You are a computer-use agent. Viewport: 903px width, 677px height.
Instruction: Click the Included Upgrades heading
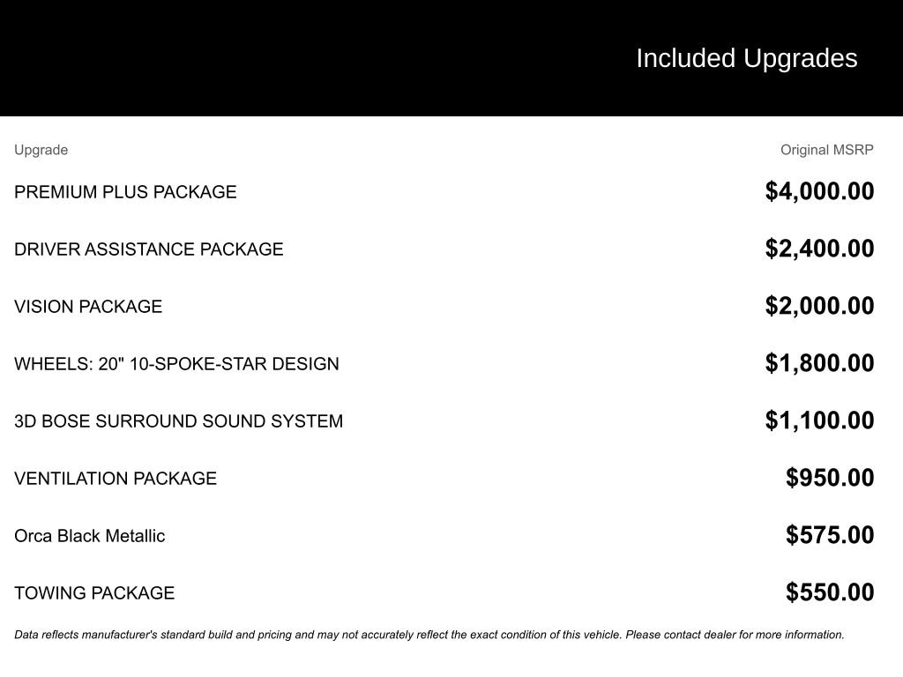point(746,58)
